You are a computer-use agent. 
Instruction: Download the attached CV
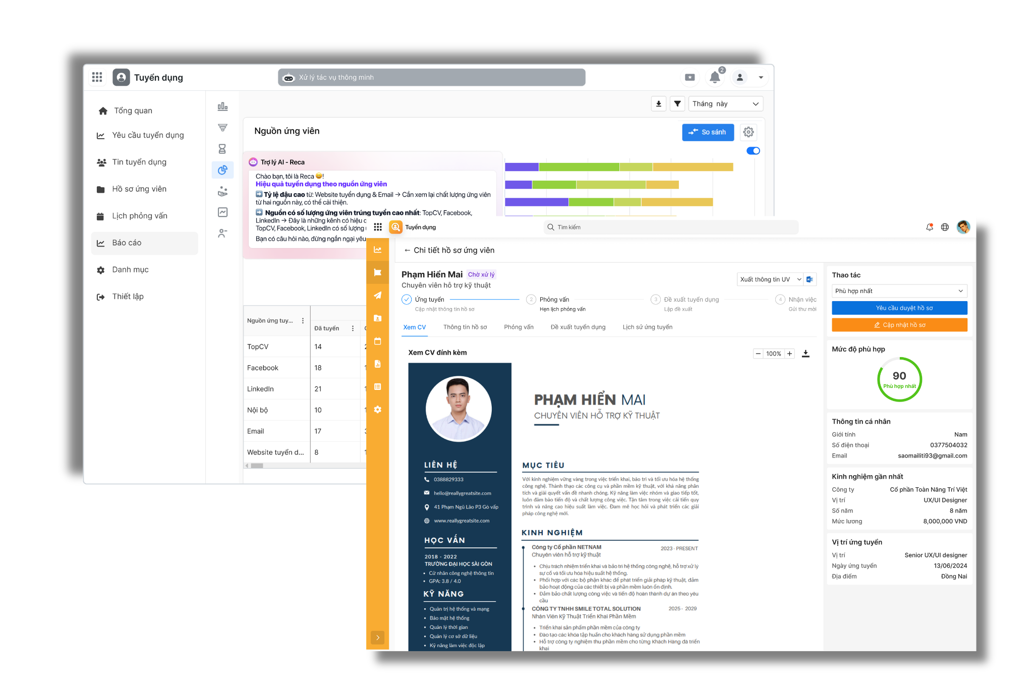pyautogui.click(x=806, y=354)
